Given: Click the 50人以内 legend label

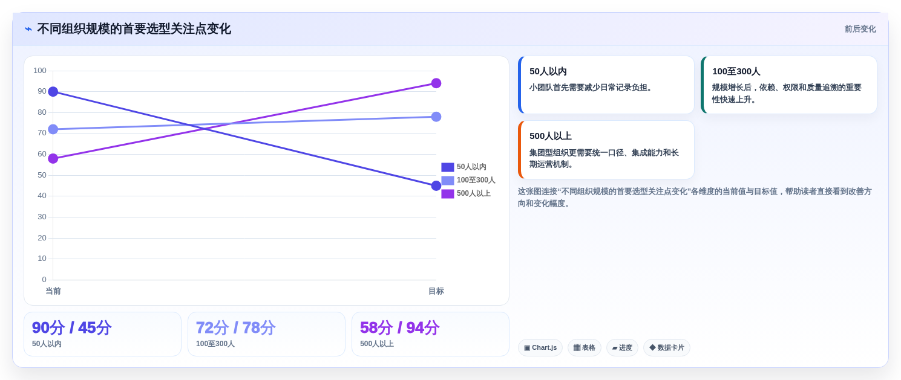Looking at the screenshot, I should point(471,167).
